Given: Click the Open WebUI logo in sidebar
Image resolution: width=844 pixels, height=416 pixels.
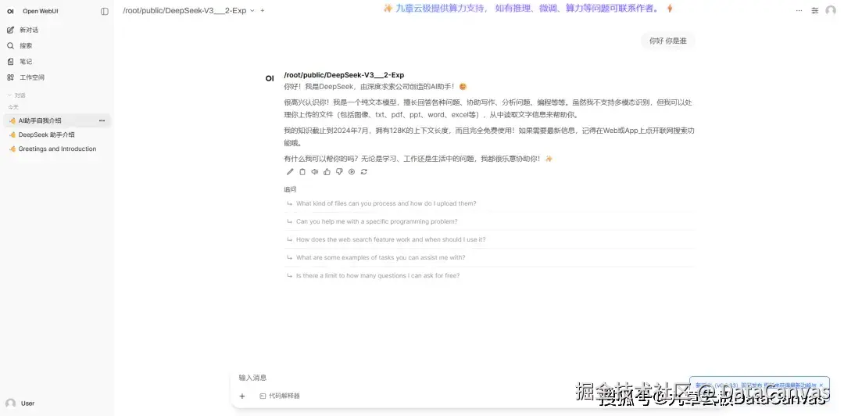Looking at the screenshot, I should coord(10,11).
